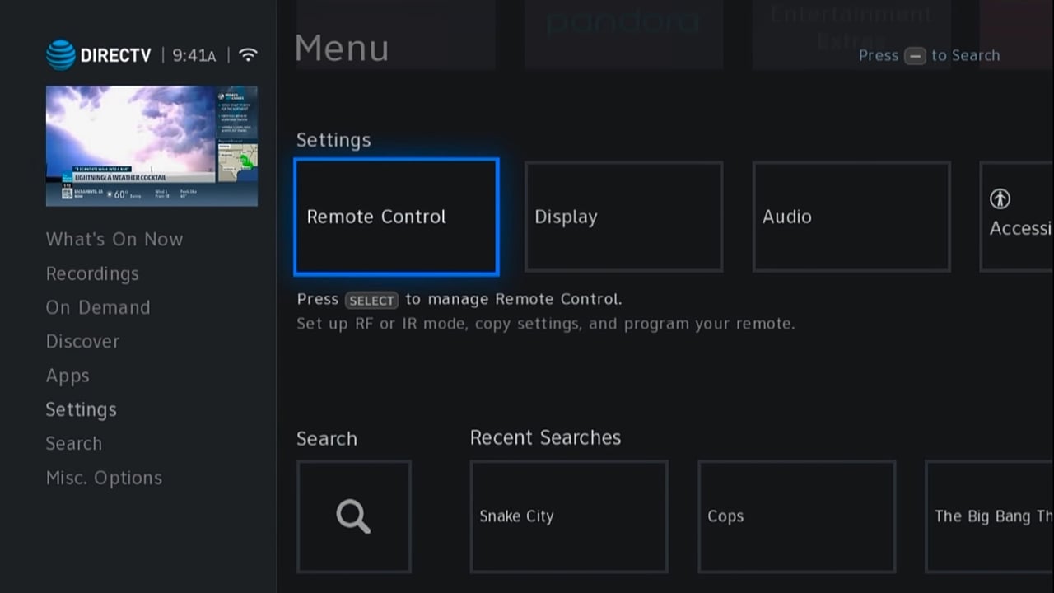The image size is (1054, 593).
Task: Select the Discover sidebar entry
Action: point(82,341)
